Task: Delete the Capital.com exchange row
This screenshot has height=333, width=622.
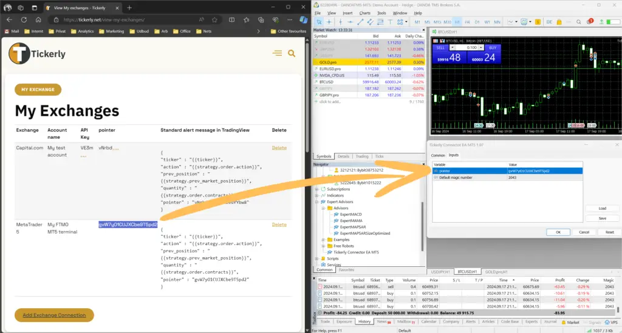Action: coord(279,147)
